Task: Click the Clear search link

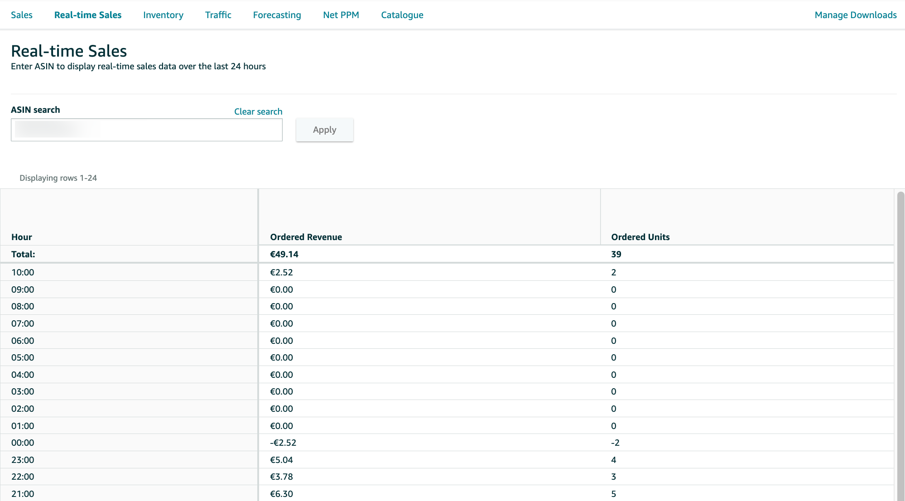Action: 258,111
